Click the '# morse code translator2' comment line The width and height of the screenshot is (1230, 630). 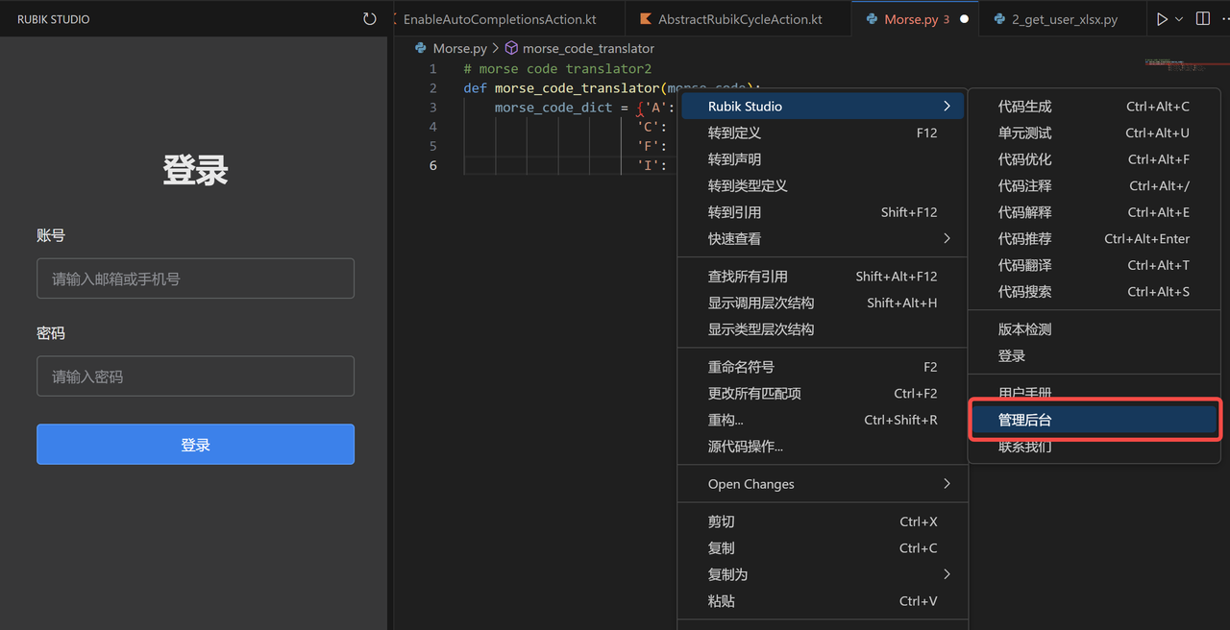(557, 69)
